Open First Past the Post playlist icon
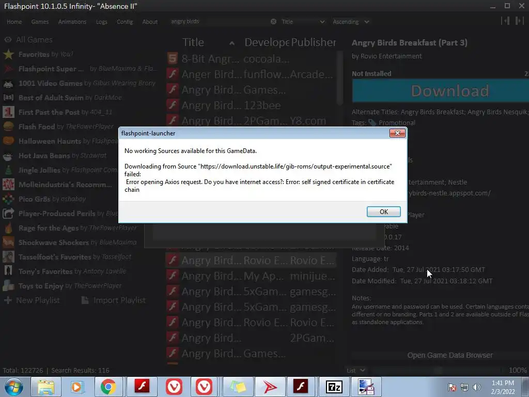Screen dimensions: 529x397 8,112
